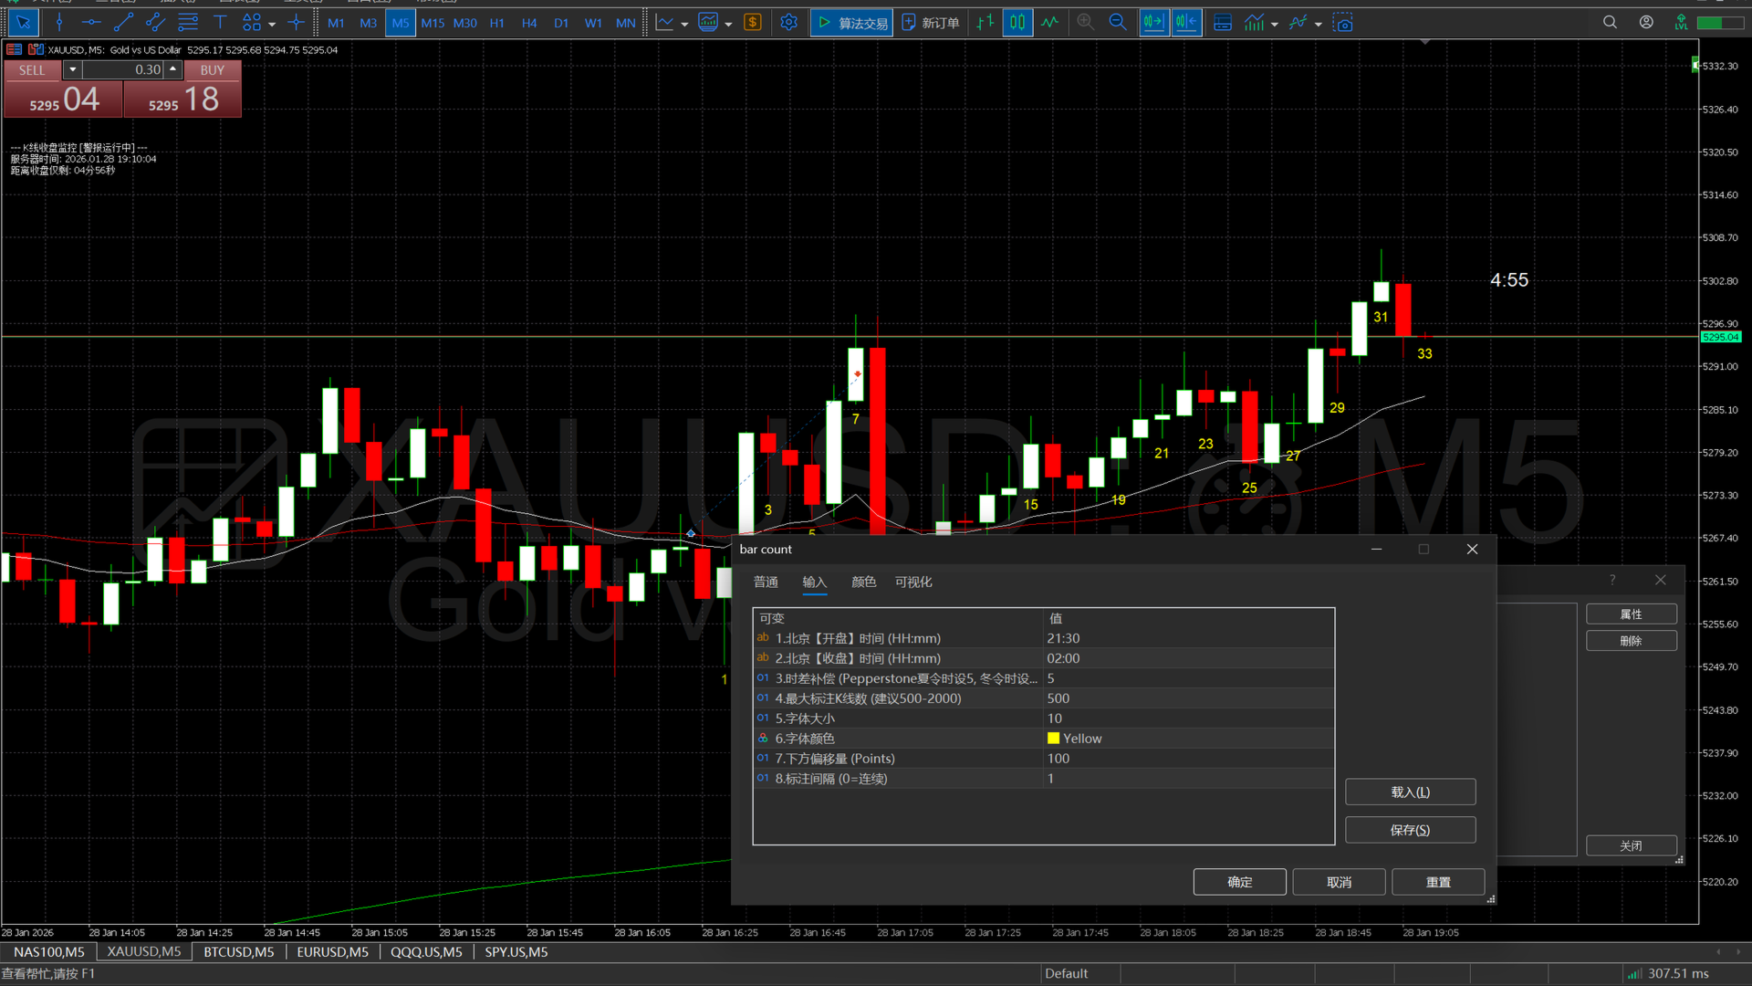Select the vertical line drawing tool
This screenshot has height=986, width=1752.
pyautogui.click(x=59, y=23)
